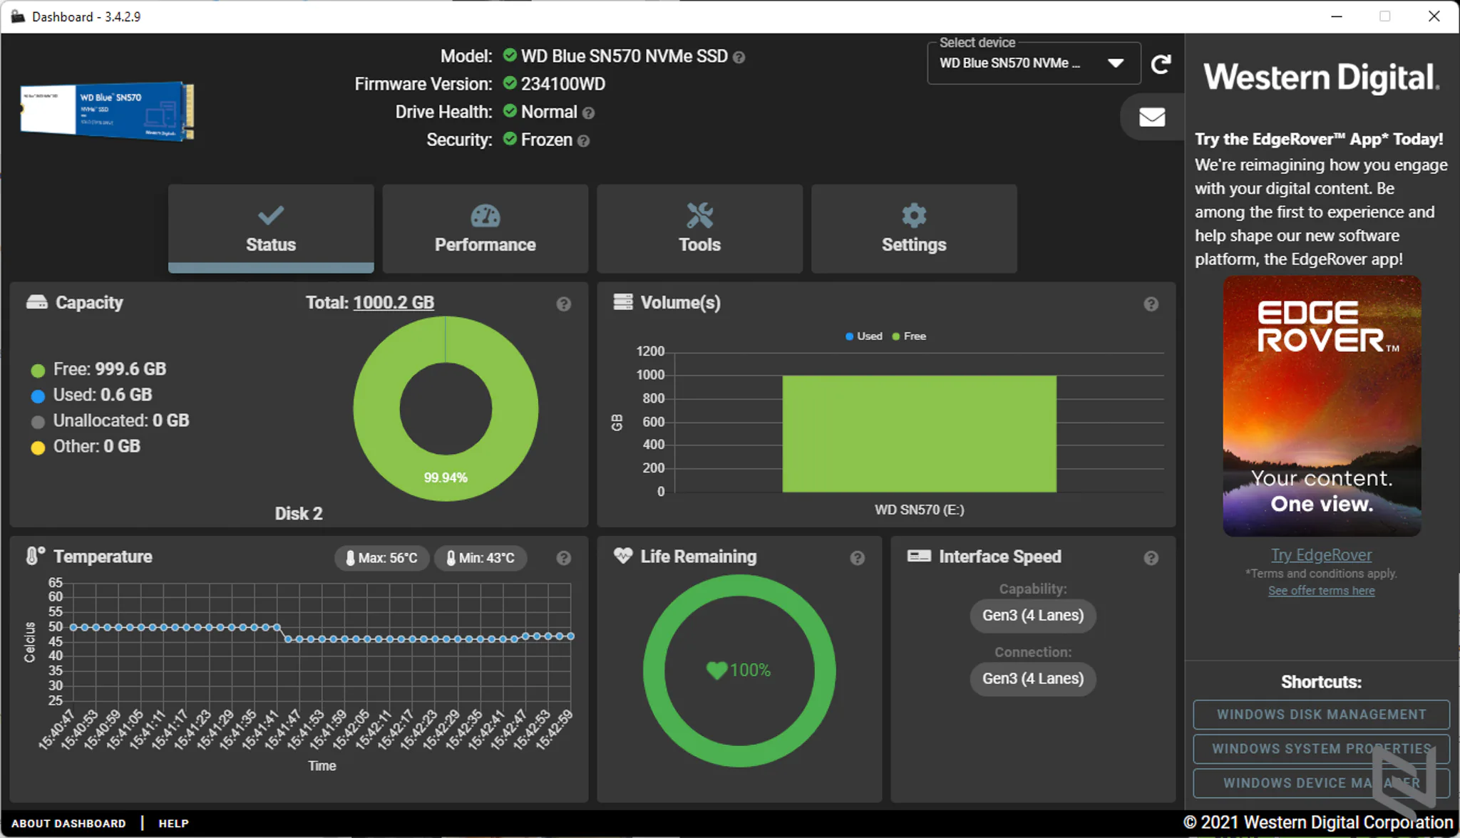Image resolution: width=1460 pixels, height=838 pixels.
Task: Click the help icon beside Drive Health Normal
Action: coord(588,113)
